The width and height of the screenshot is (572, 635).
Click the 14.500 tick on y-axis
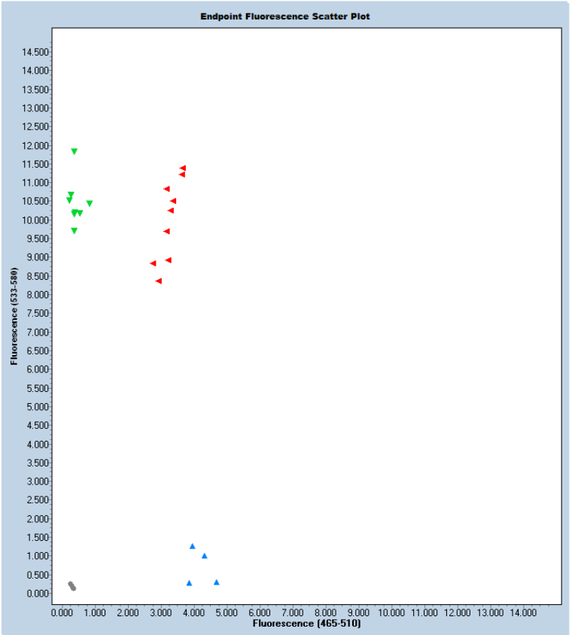[36, 52]
